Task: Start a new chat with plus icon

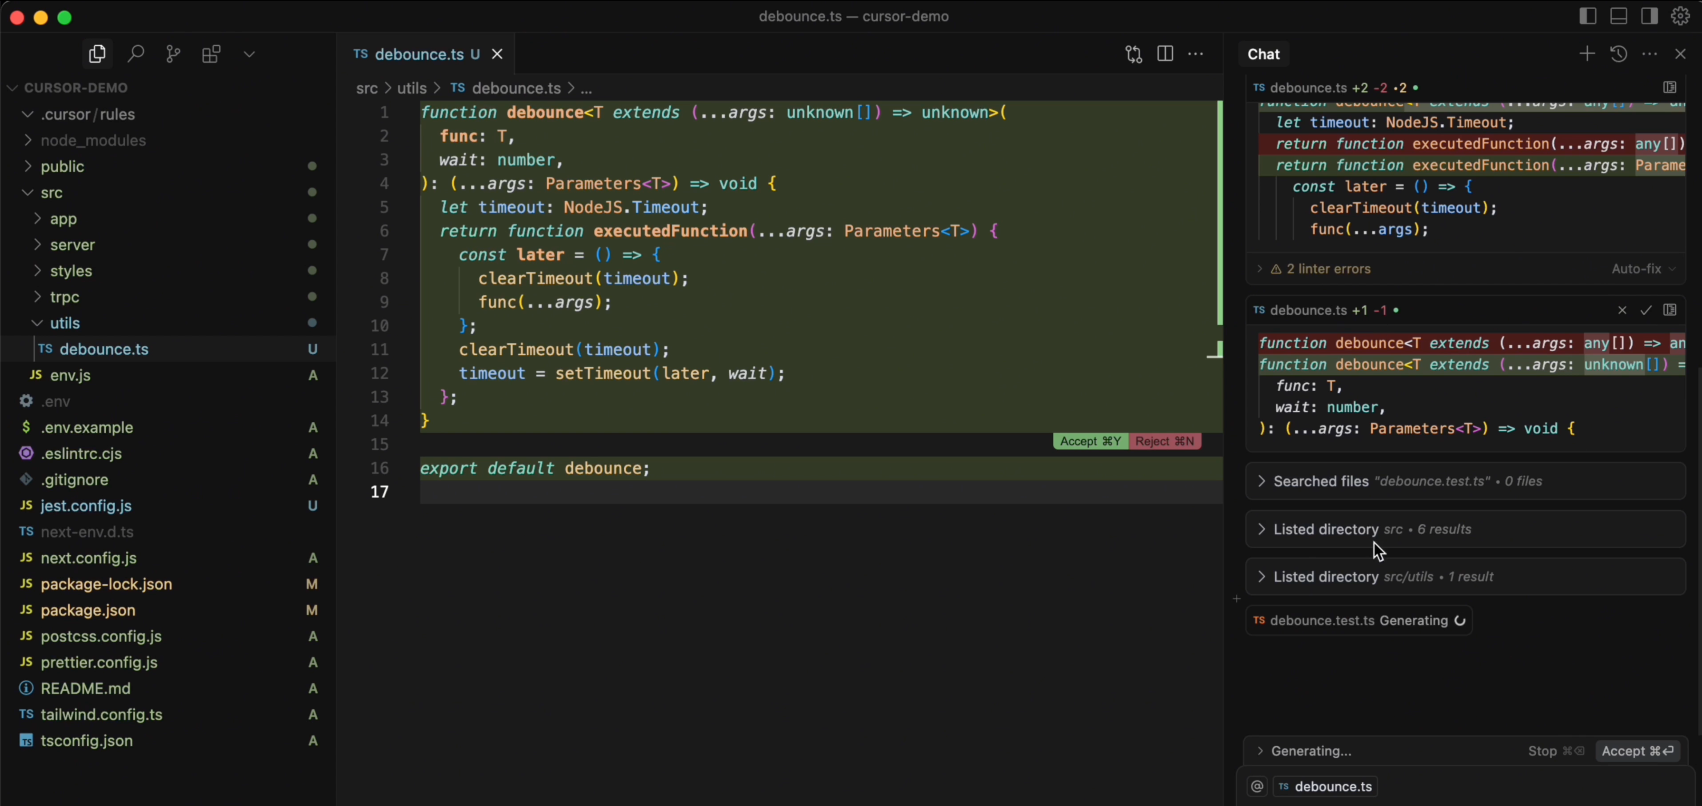Action: click(1586, 54)
